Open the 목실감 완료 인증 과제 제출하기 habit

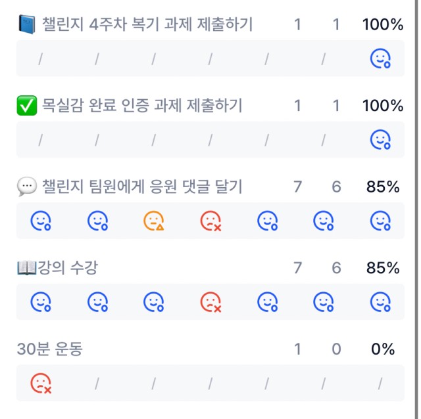(142, 105)
